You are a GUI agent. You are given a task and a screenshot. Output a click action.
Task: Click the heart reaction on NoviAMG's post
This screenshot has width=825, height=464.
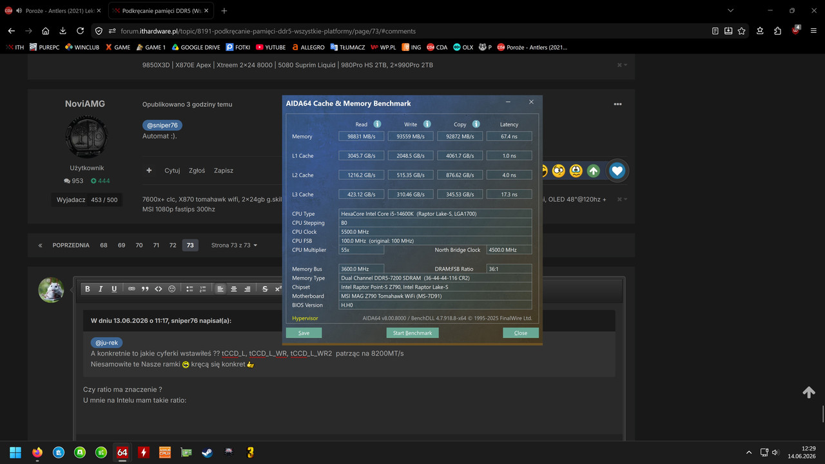pos(617,171)
